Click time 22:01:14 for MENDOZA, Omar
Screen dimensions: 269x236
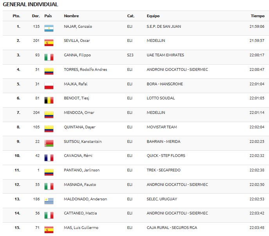(257, 112)
